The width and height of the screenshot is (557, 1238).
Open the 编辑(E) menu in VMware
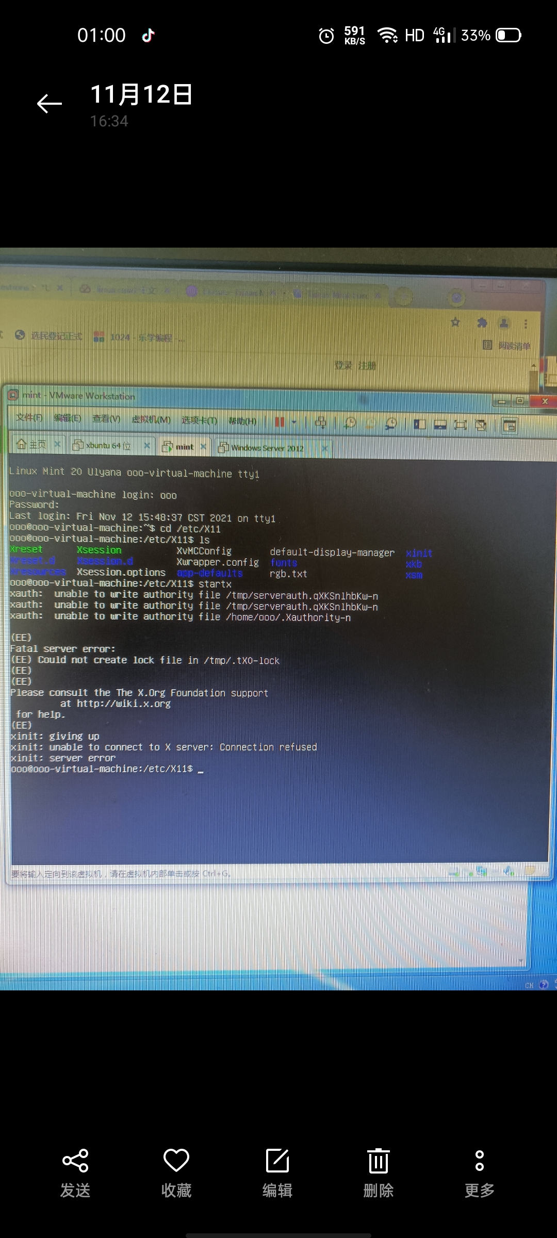pos(68,418)
